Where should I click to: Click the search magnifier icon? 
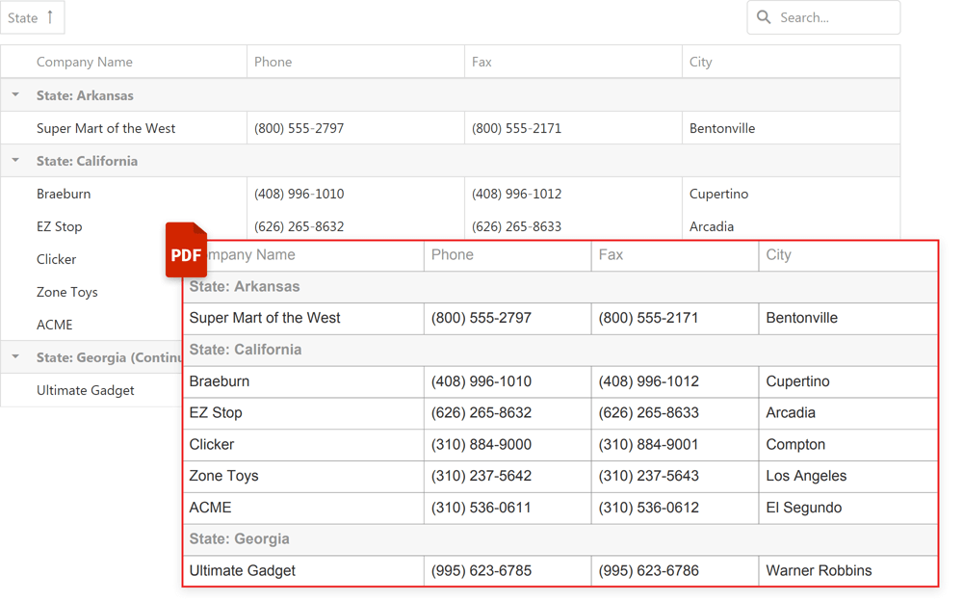[x=764, y=17]
